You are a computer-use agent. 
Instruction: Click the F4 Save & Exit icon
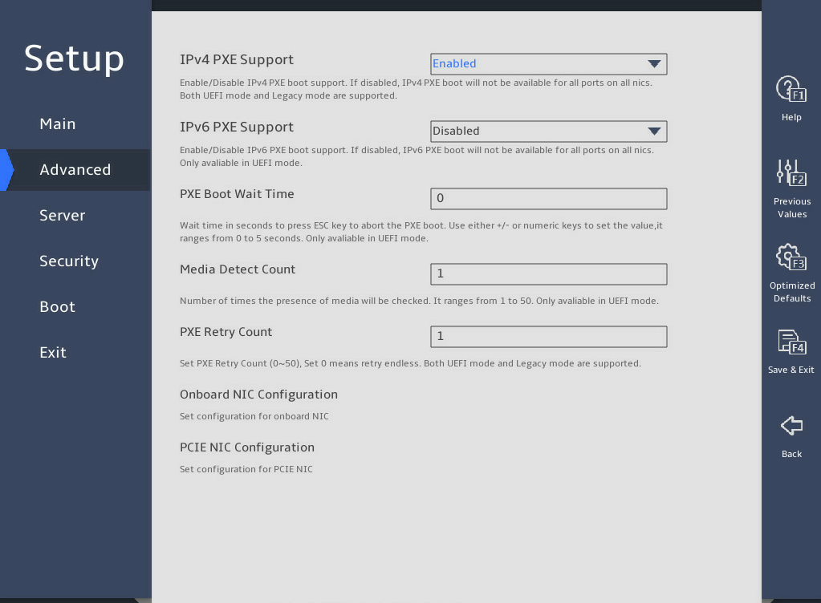click(x=791, y=342)
